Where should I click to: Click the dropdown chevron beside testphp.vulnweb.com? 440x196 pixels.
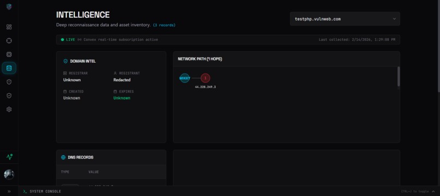point(394,19)
